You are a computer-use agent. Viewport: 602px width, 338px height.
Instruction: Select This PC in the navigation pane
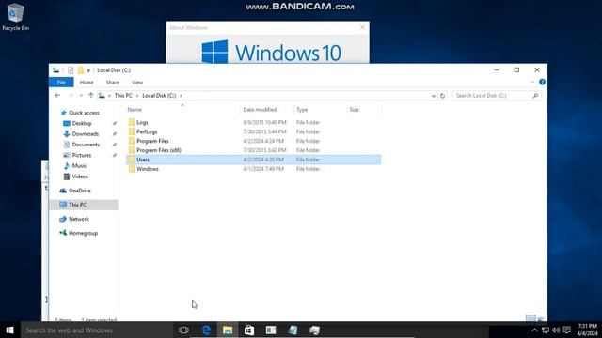click(84, 205)
